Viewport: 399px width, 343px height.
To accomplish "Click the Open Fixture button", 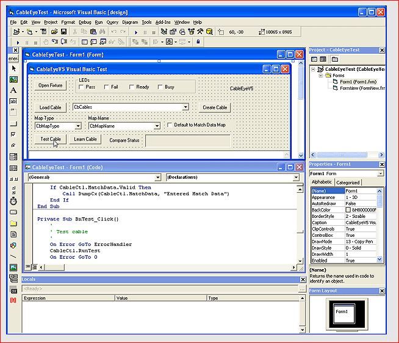I will coord(51,85).
